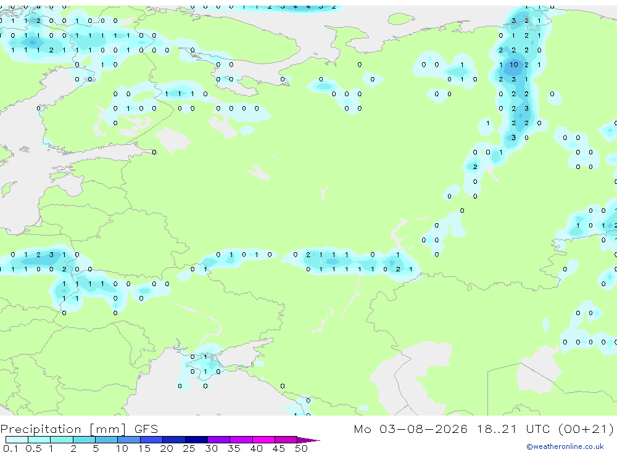Select the '15' legend scale label
This screenshot has width=617, height=452.
pos(144,448)
